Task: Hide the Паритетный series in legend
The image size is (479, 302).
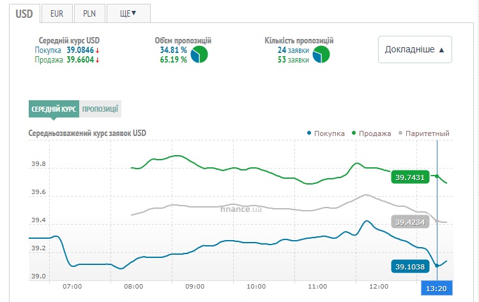Action: pyautogui.click(x=423, y=133)
